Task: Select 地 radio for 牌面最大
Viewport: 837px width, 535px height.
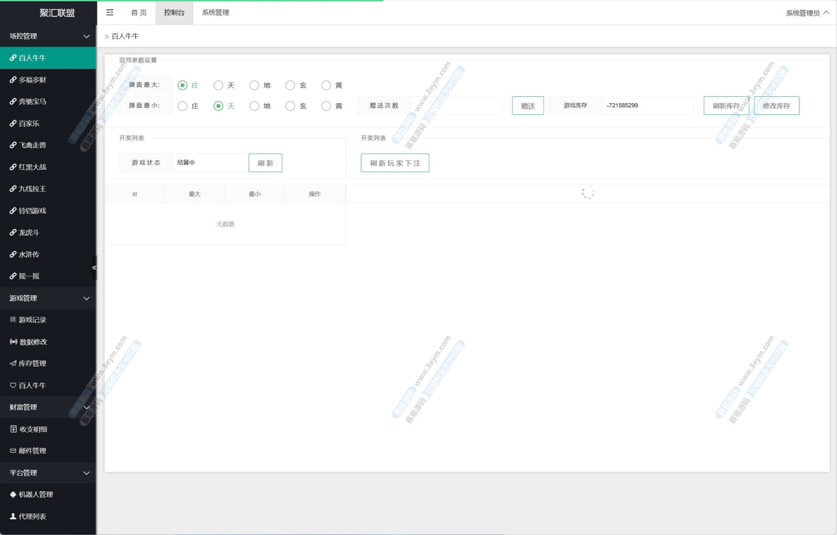Action: (x=254, y=85)
